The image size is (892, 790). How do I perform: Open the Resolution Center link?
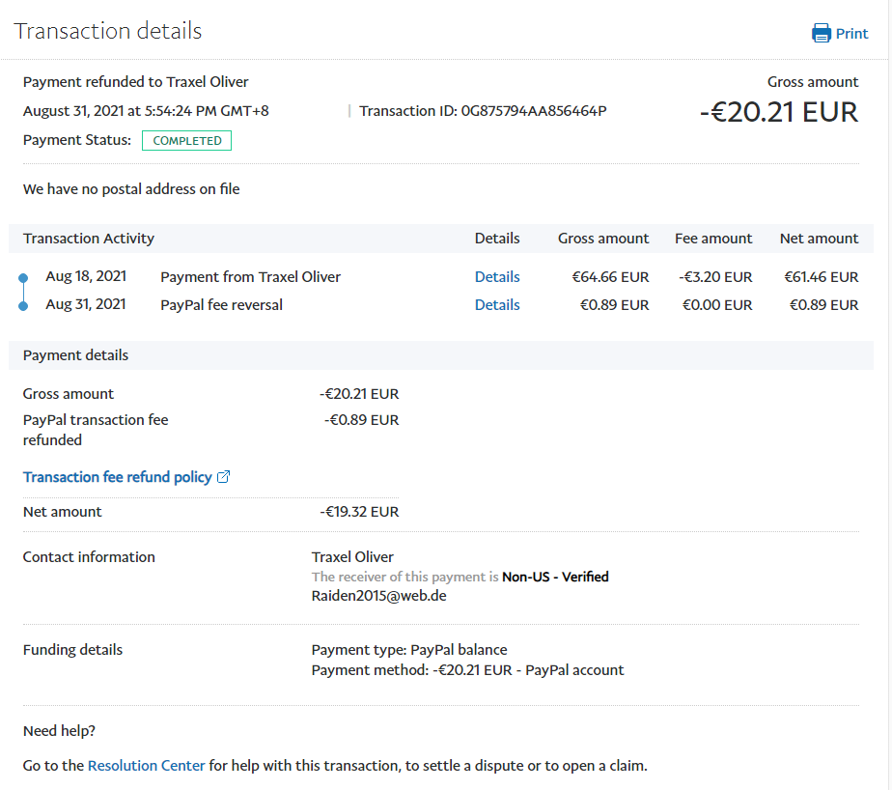click(x=147, y=766)
